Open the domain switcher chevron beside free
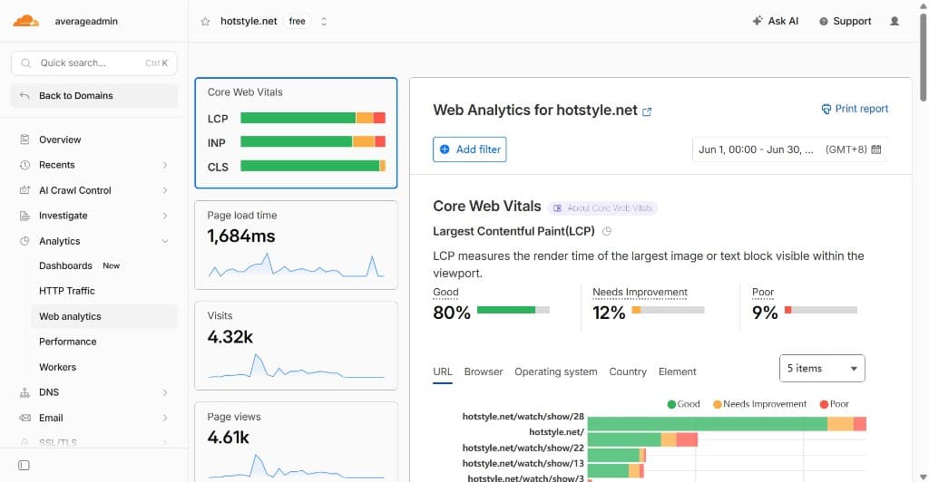This screenshot has width=929, height=482. pos(324,21)
